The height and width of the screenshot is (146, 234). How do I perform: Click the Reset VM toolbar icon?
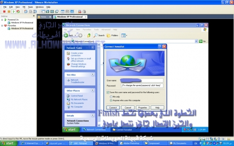point(18,11)
